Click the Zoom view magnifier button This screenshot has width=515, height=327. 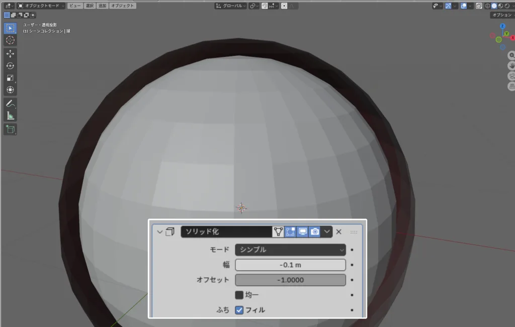511,55
